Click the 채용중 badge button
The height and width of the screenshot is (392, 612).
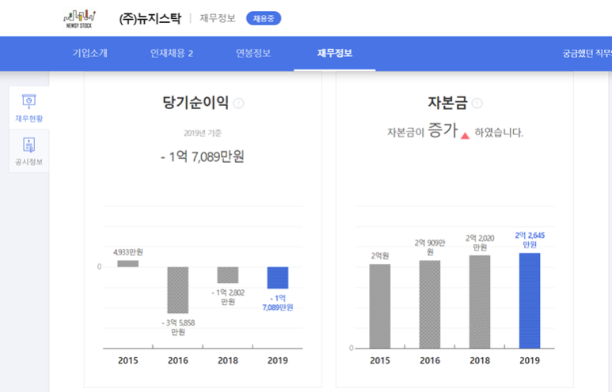(263, 18)
